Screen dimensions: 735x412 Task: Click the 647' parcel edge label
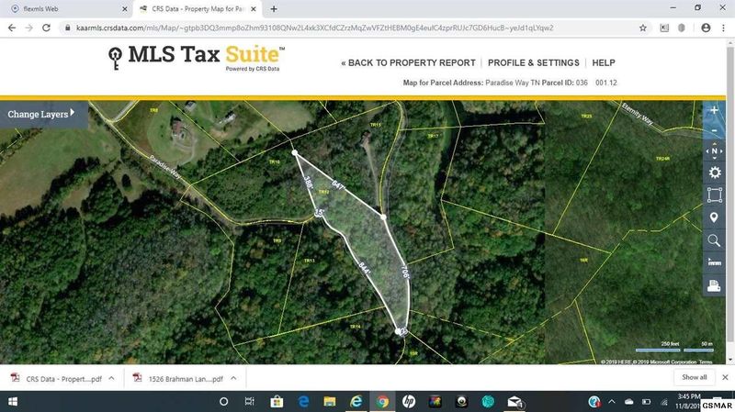coord(338,184)
